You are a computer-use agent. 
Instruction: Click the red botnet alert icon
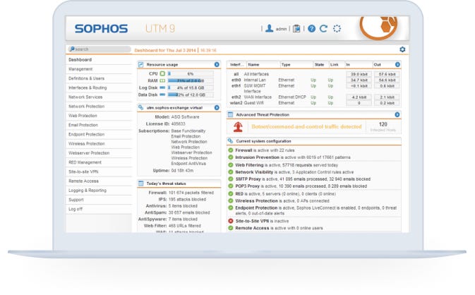(238, 126)
